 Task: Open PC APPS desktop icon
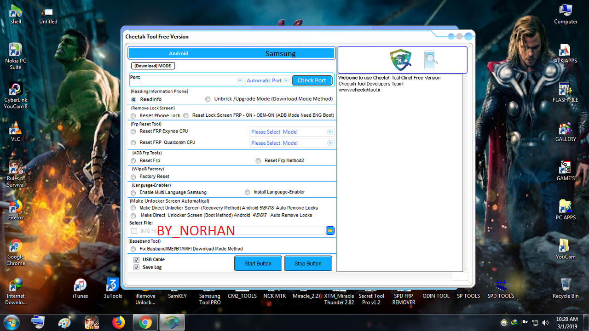click(566, 210)
